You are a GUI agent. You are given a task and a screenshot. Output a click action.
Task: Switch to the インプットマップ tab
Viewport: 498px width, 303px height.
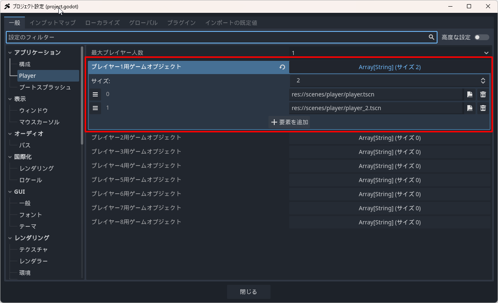(53, 23)
